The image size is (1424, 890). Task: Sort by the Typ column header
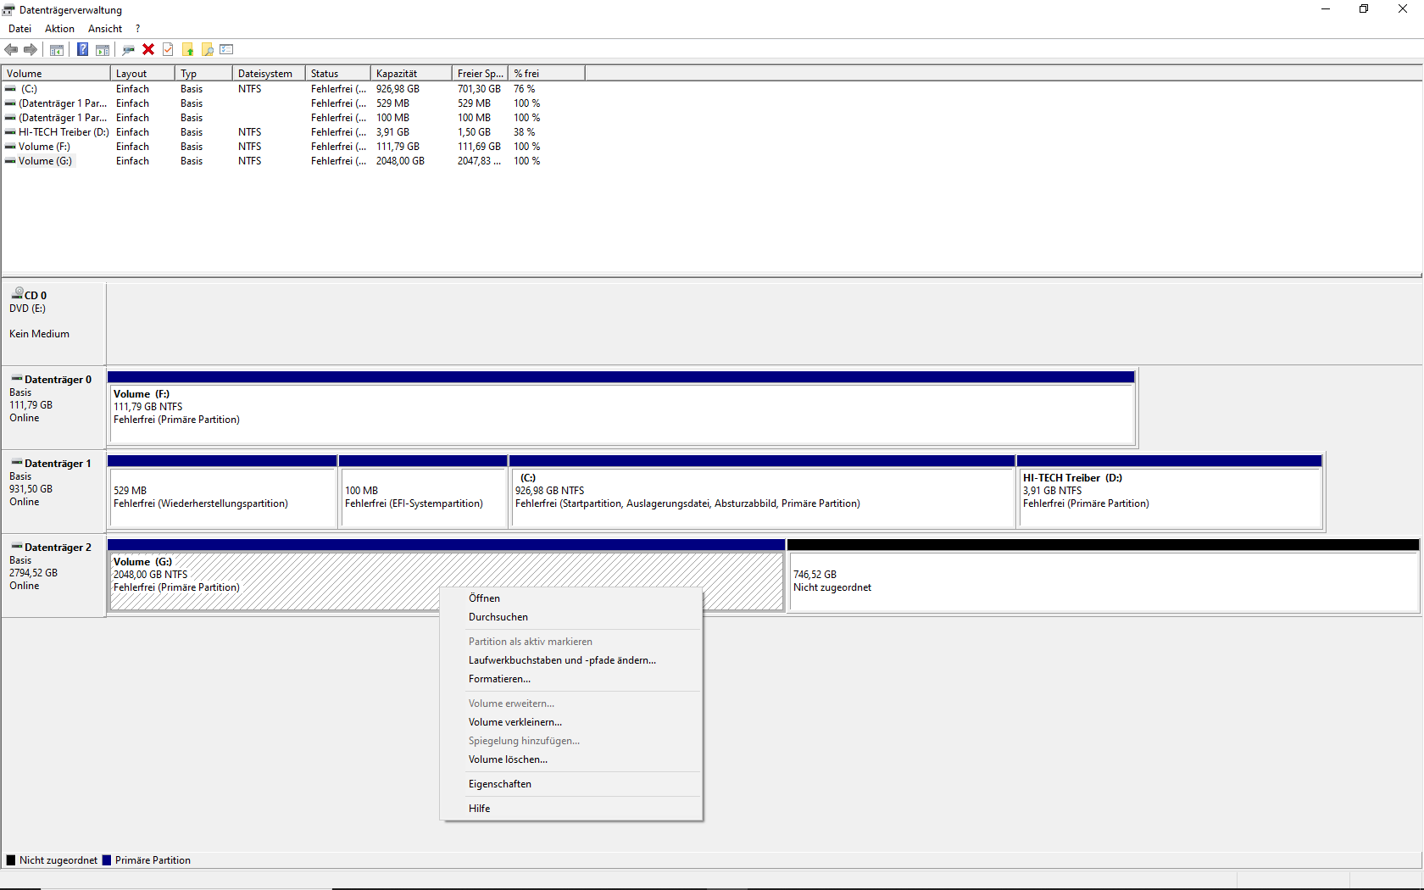click(x=203, y=74)
